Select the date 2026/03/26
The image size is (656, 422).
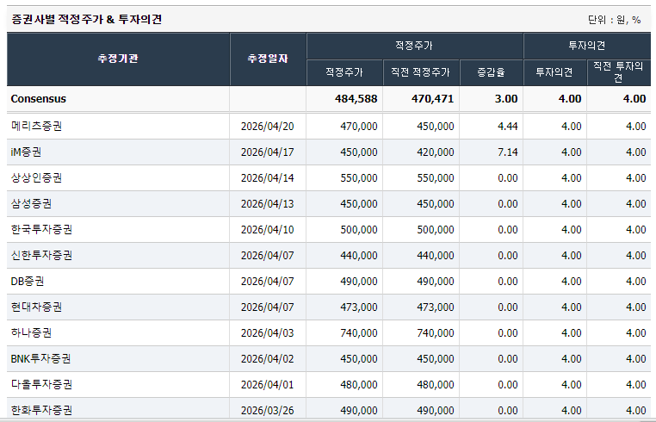click(268, 411)
